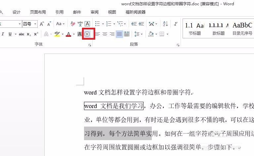Viewport: 254px width, 156px height.
Task: Click the Borders grid icon
Action: pos(162,34)
